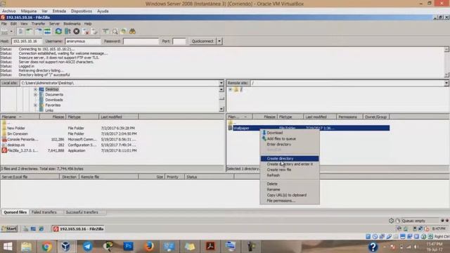450x253 pixels.
Task: Open the Site Manager dropdown arrow
Action: click(x=11, y=31)
